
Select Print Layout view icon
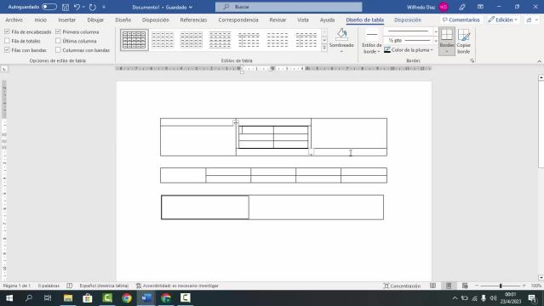tap(449, 286)
